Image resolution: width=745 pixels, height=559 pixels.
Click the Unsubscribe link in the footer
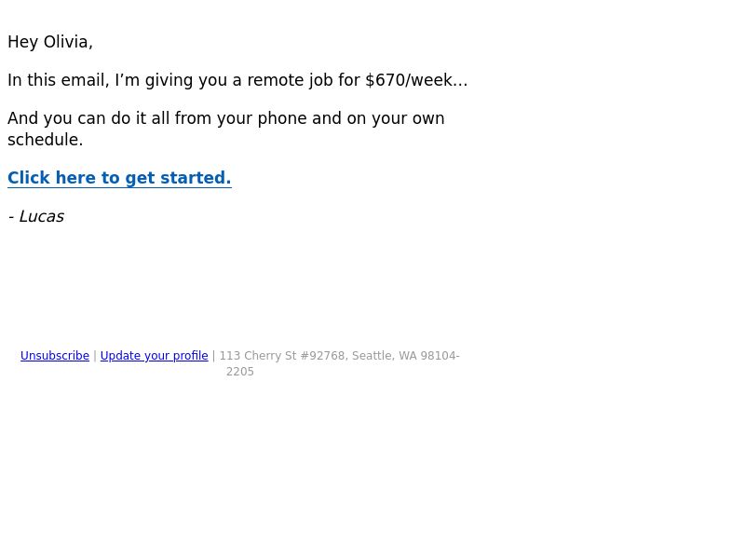tap(55, 356)
